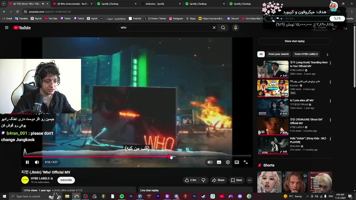Run the search with the magnifier button
356x200 pixels.
(x=223, y=27)
